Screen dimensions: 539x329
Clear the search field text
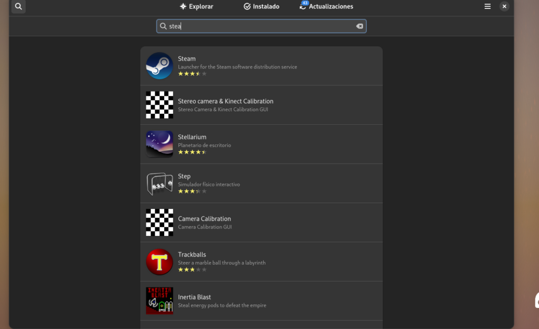(359, 26)
